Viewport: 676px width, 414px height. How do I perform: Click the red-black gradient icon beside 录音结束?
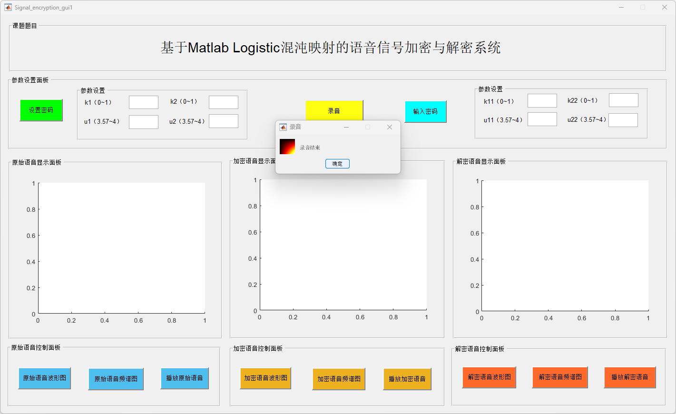pos(287,147)
